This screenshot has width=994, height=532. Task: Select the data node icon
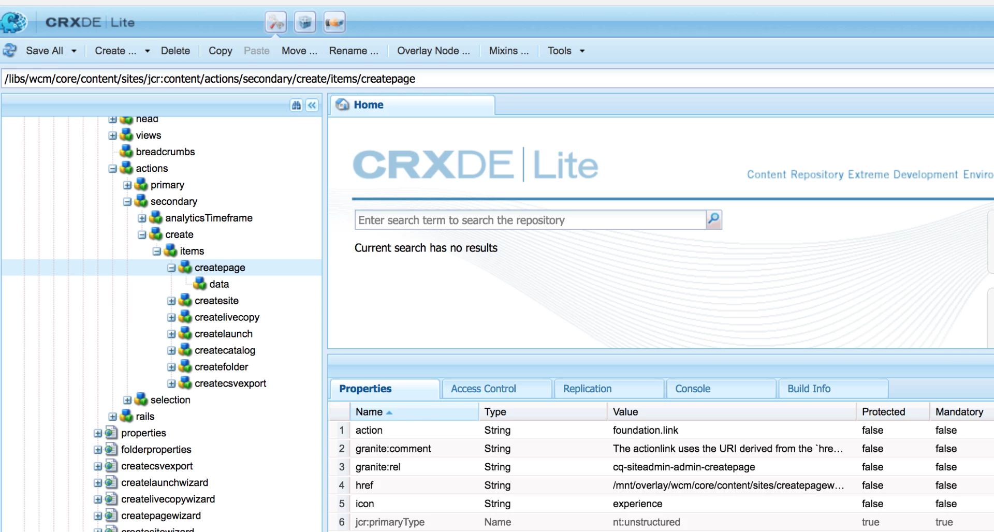200,284
